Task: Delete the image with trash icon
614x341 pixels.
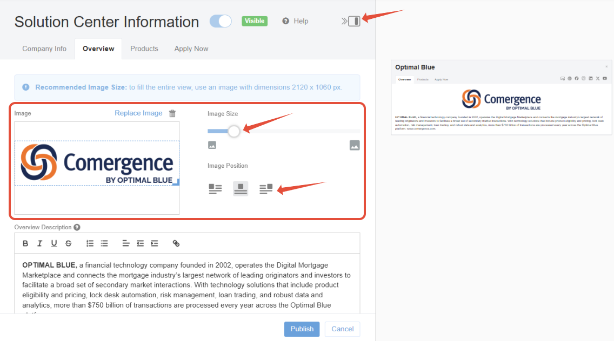Action: tap(172, 113)
